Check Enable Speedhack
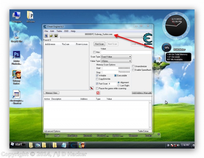Screen dimensions: 204x158 [133, 70]
